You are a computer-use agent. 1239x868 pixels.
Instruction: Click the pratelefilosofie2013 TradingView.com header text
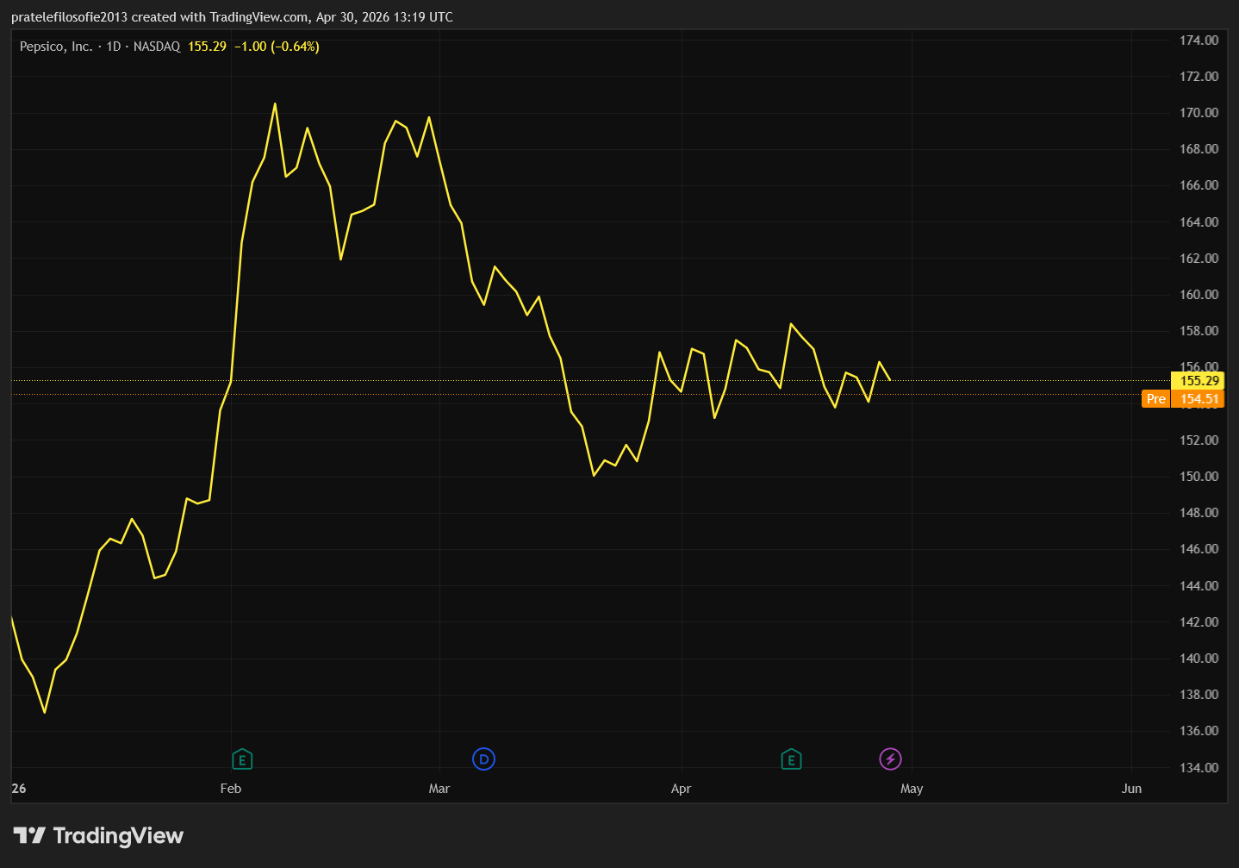[232, 16]
